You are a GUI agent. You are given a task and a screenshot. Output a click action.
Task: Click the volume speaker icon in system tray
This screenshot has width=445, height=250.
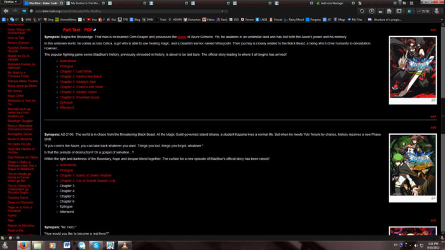tap(416, 245)
